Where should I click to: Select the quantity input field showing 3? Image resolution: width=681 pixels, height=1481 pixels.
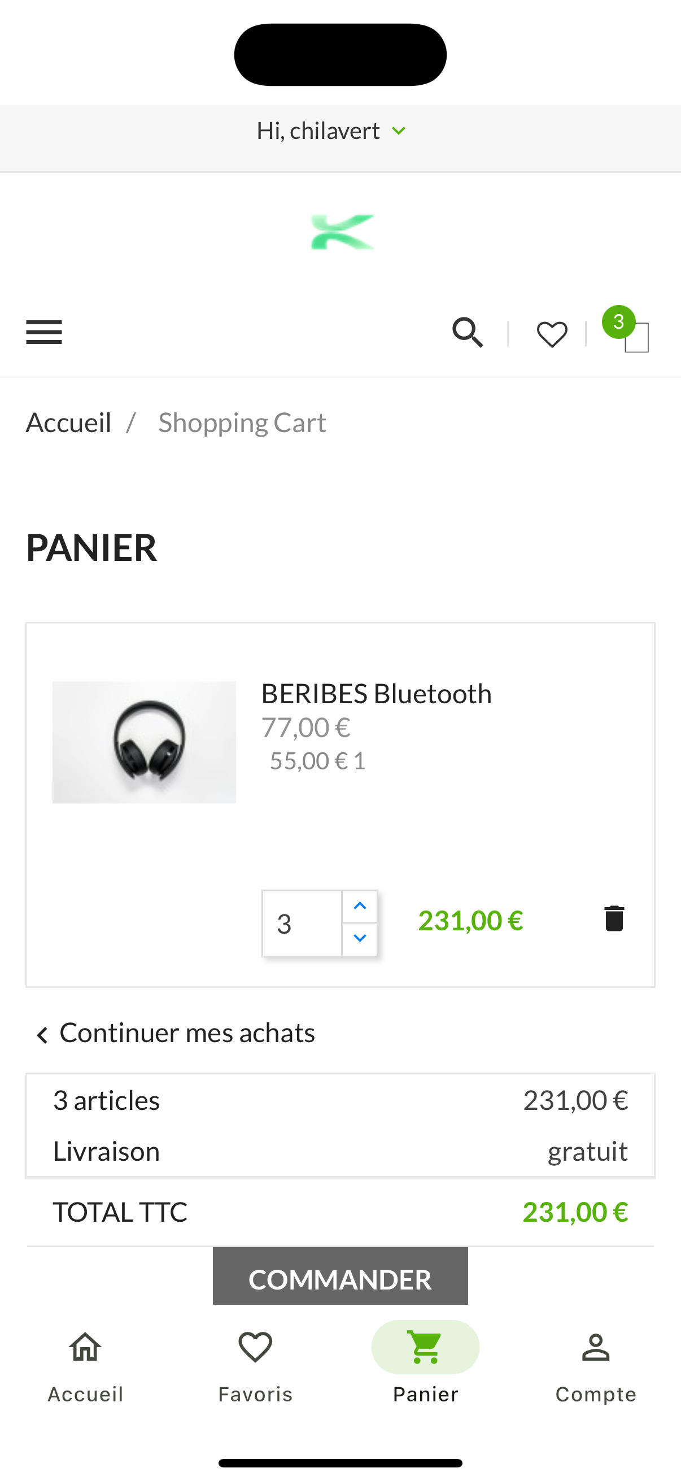click(x=302, y=922)
